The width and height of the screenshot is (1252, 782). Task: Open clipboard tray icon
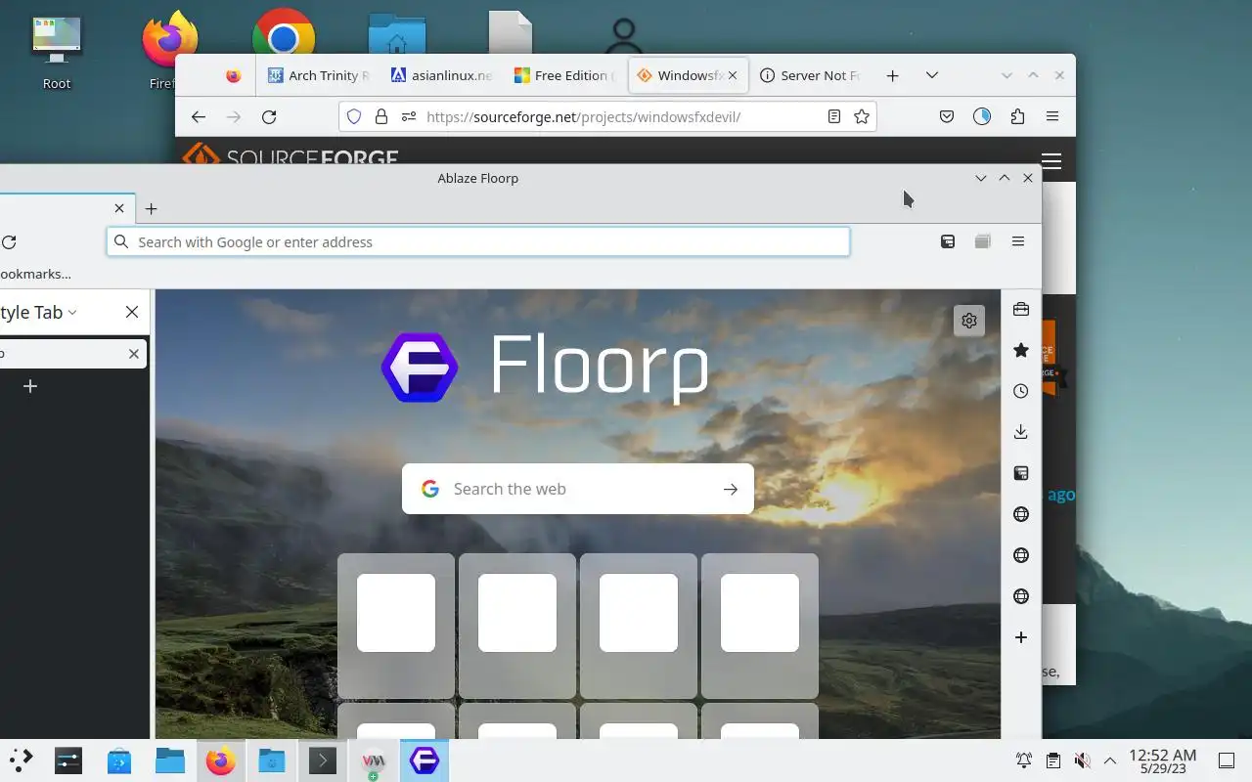[1052, 760]
